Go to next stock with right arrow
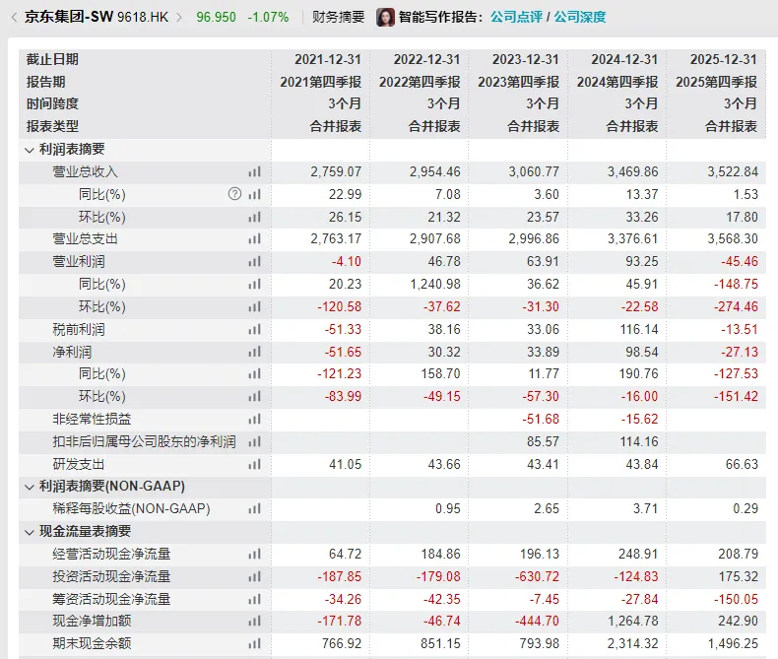This screenshot has width=778, height=659. [179, 18]
